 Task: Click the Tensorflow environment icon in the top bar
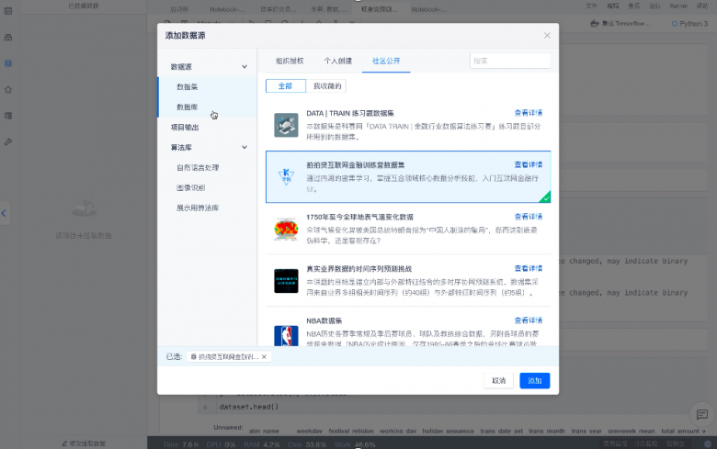click(595, 23)
